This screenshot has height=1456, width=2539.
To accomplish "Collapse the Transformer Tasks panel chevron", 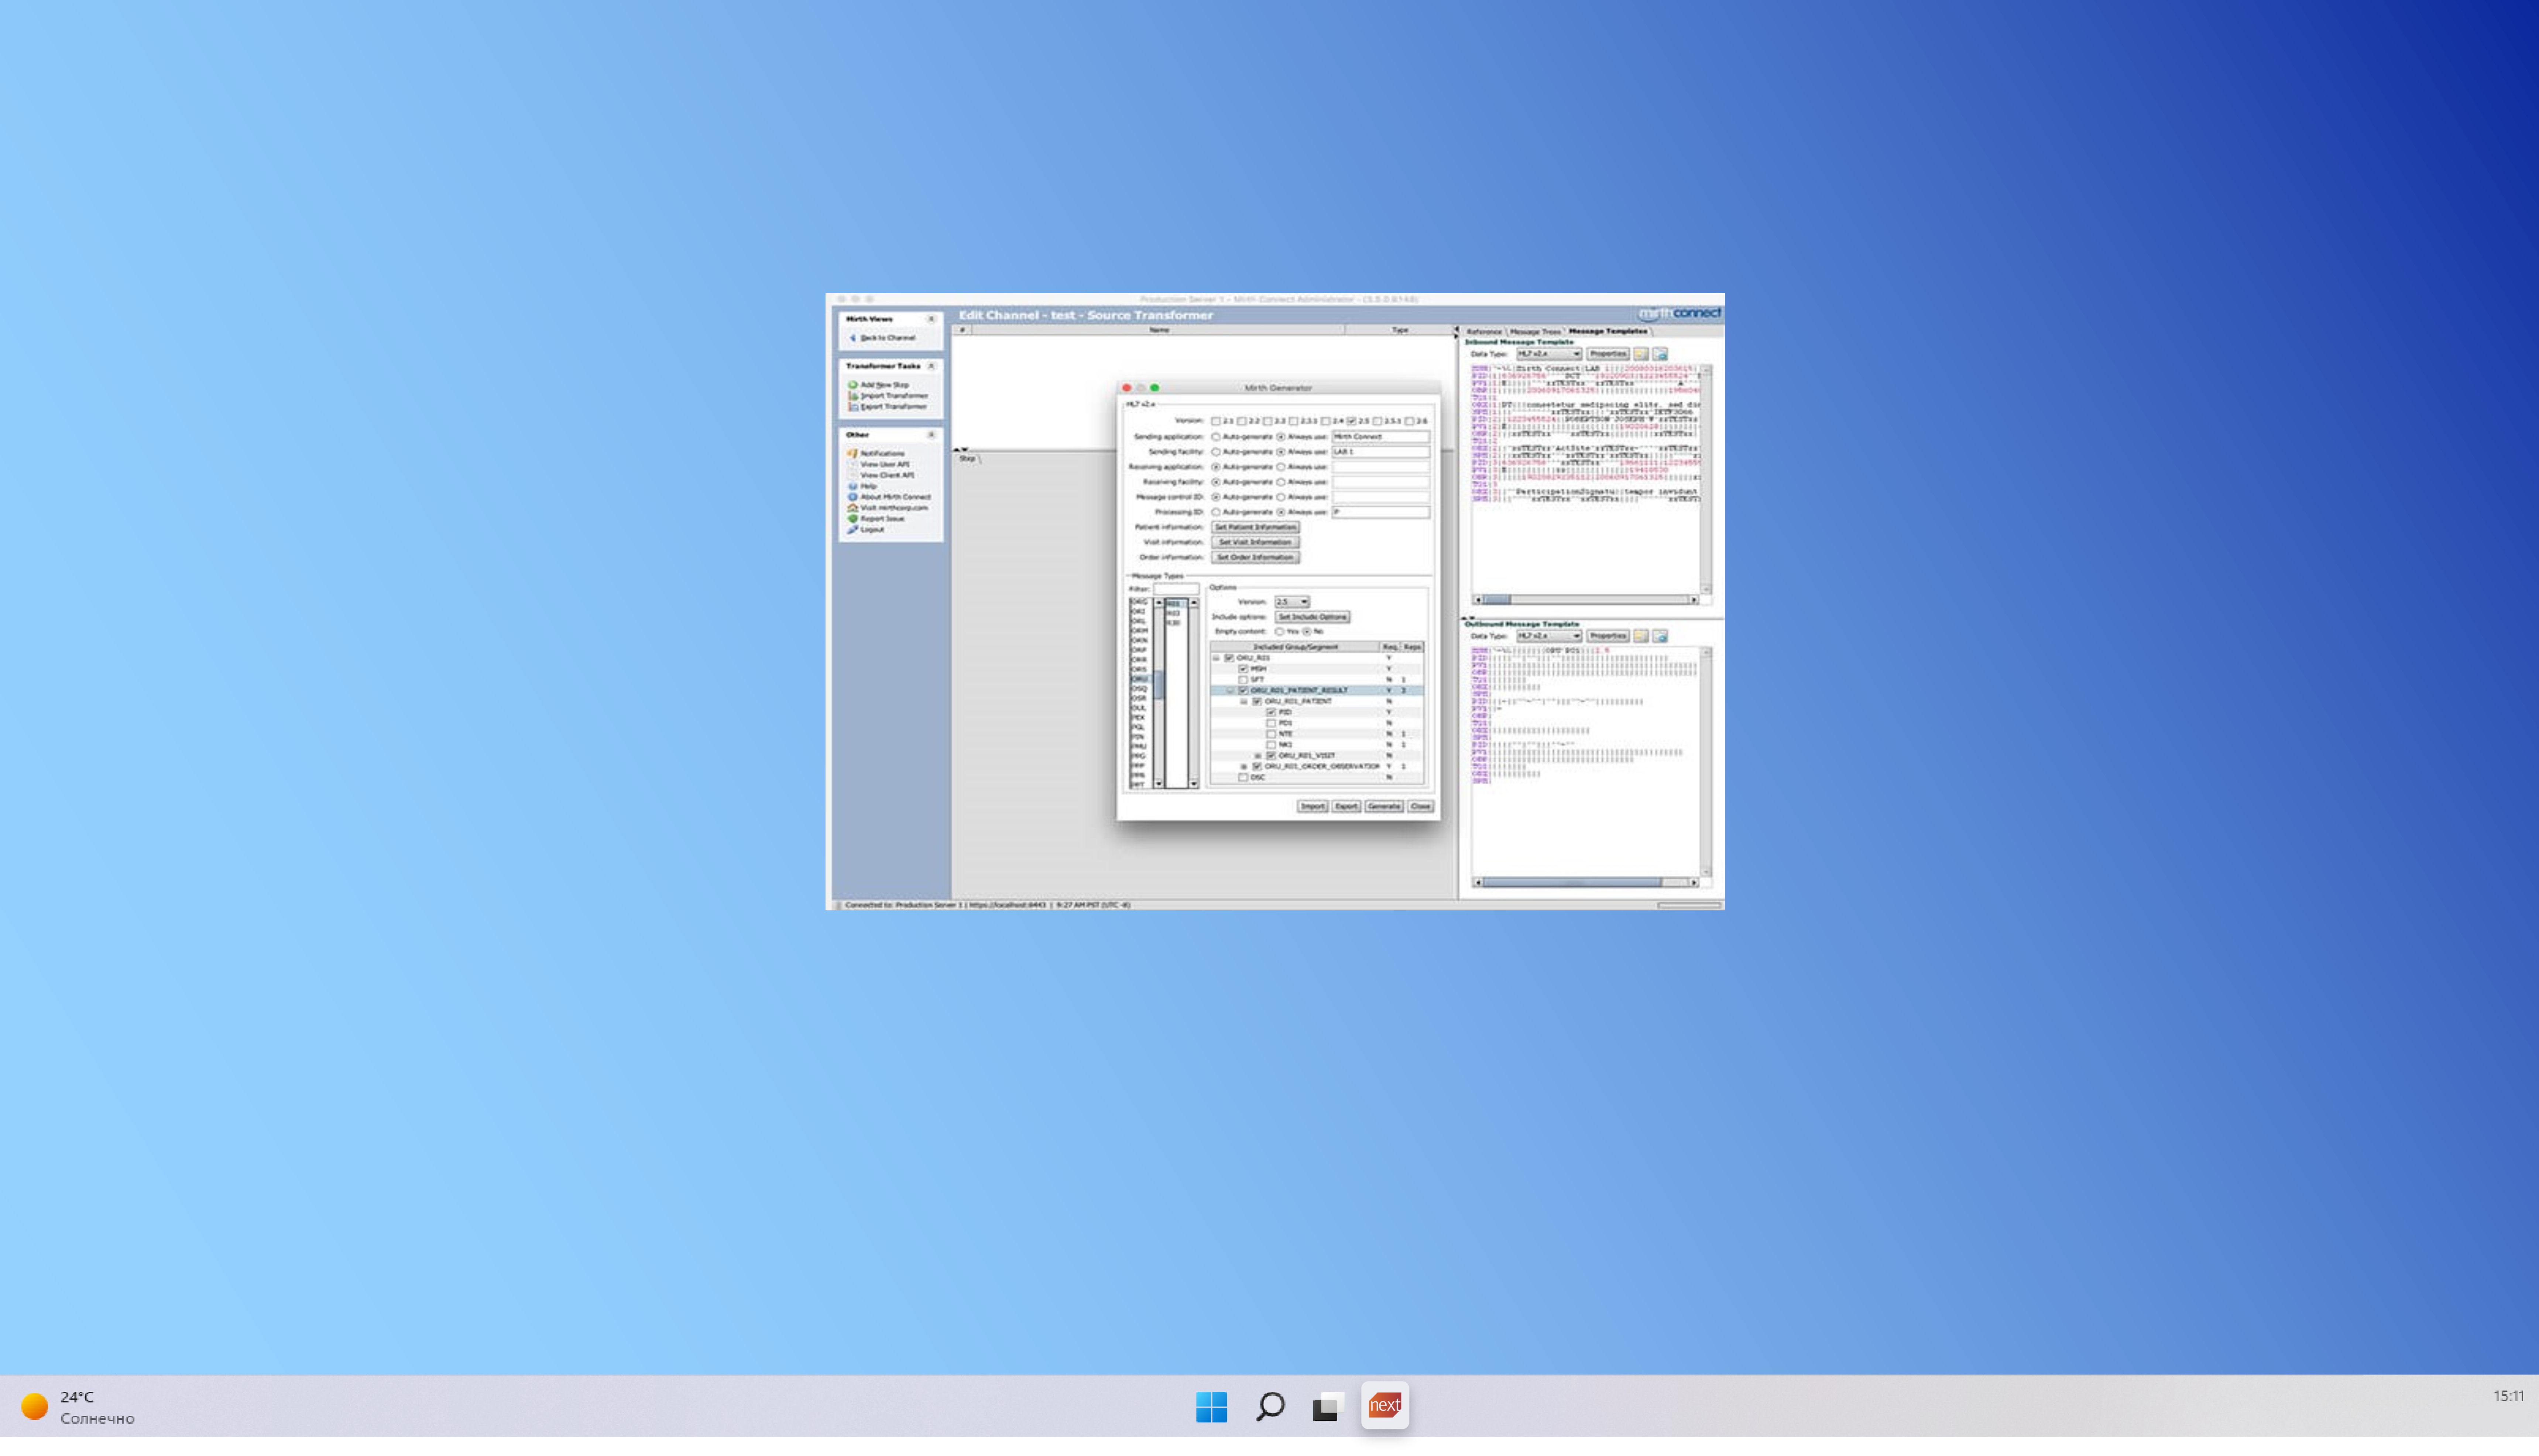I will (931, 366).
